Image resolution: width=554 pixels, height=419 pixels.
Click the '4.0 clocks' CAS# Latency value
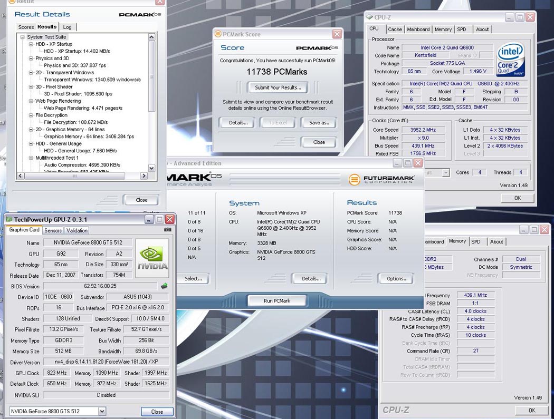(x=475, y=311)
